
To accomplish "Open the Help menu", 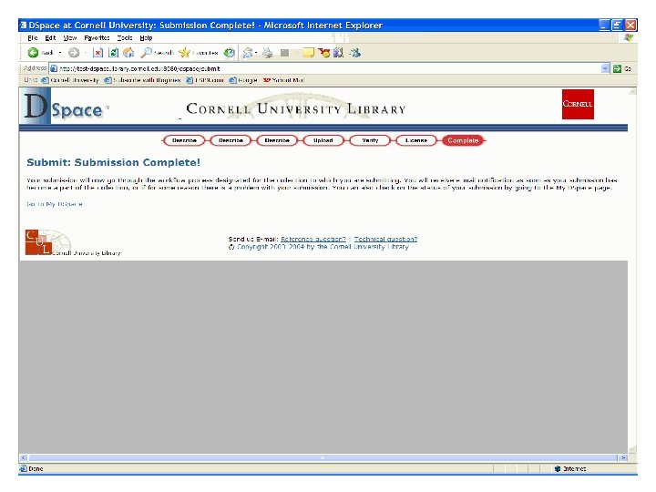I will click(146, 37).
